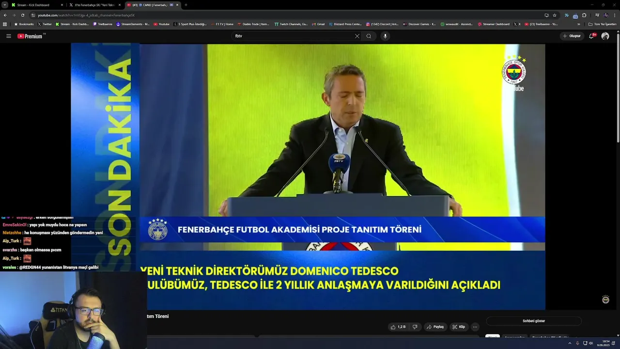Create a clip with Klip button
The width and height of the screenshot is (620, 349).
[x=459, y=327]
